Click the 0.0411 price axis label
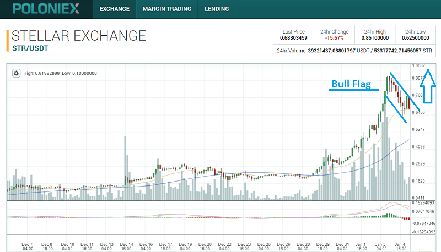 [x=418, y=198]
